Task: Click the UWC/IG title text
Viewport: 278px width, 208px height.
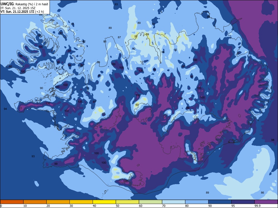Action: [x=7, y=4]
